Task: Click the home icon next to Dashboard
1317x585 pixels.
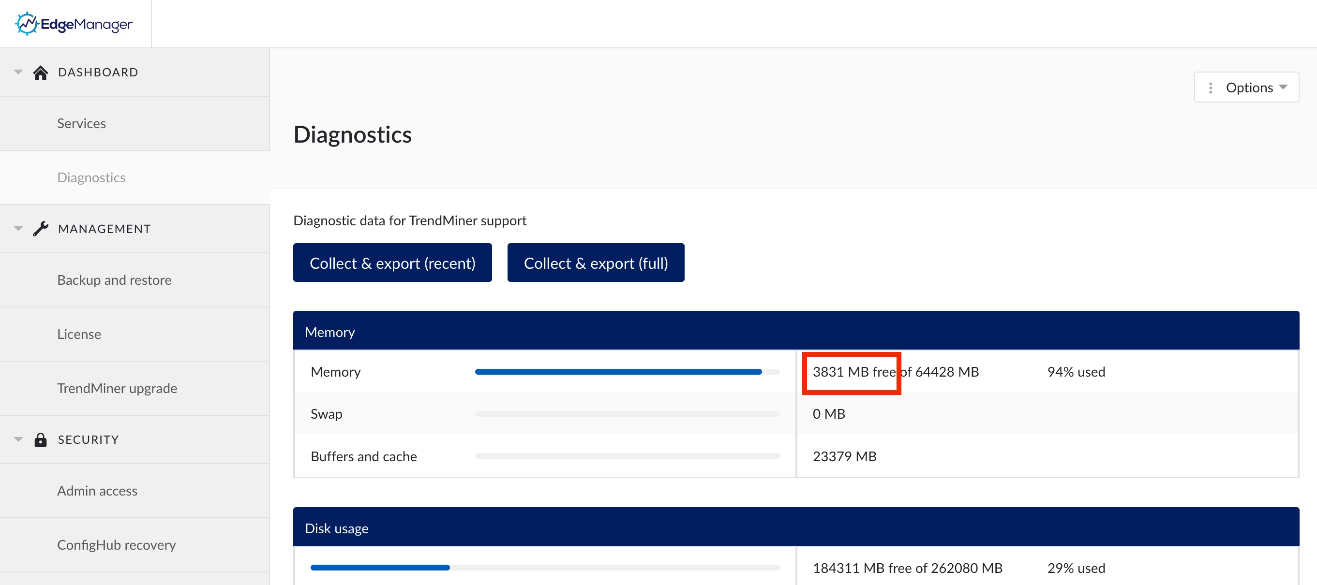Action: click(x=40, y=72)
